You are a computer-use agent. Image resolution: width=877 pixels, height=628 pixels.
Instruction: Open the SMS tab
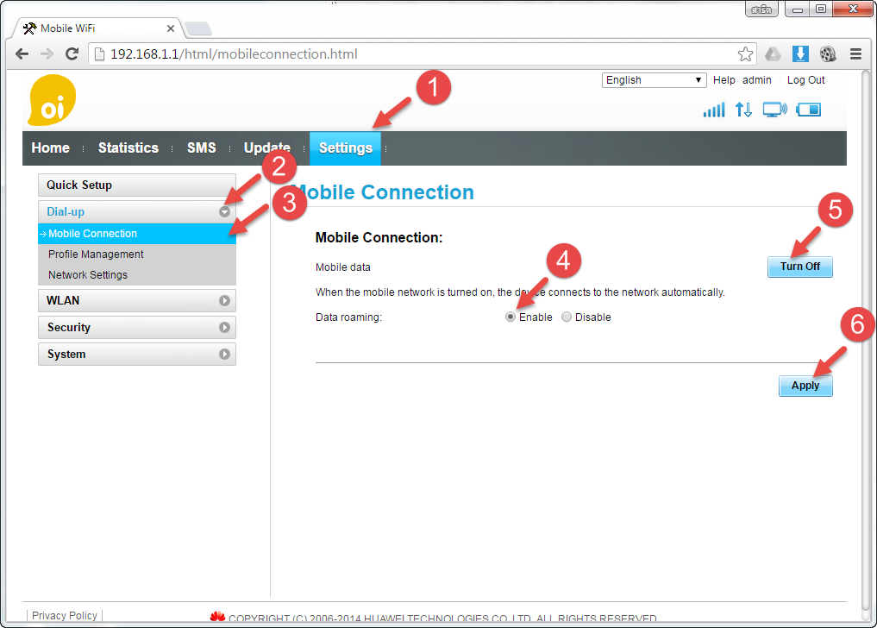(x=201, y=148)
